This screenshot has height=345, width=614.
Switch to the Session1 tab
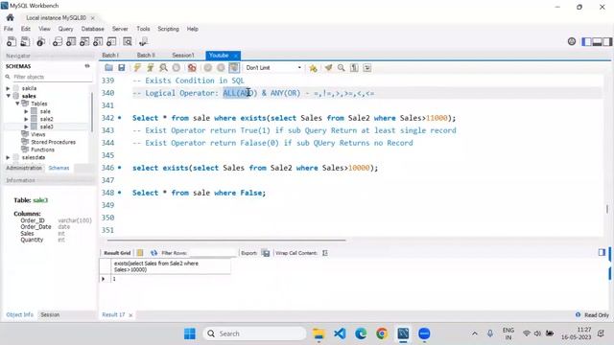[x=183, y=56]
